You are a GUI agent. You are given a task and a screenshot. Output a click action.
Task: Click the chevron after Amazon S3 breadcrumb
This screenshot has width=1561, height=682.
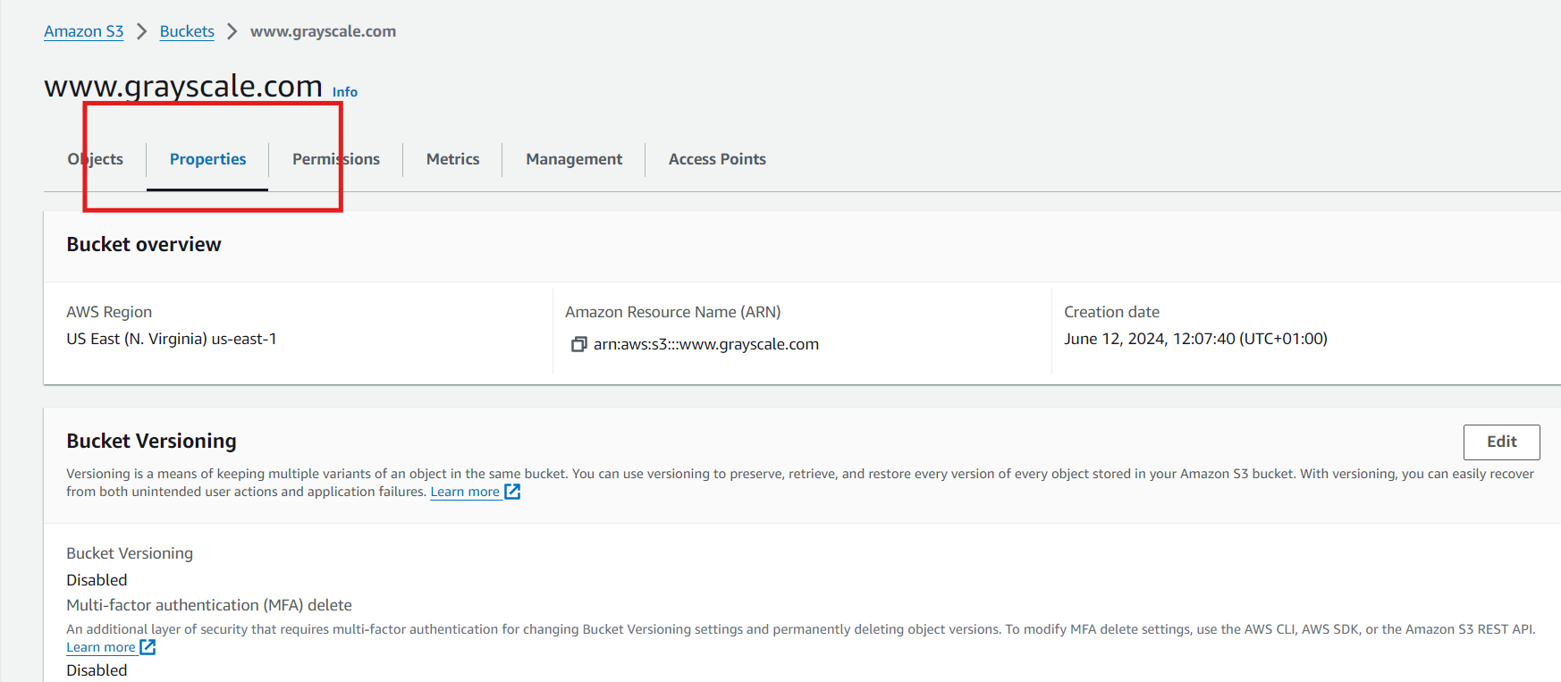(141, 31)
